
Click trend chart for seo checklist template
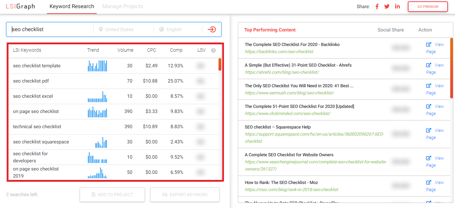(x=97, y=66)
